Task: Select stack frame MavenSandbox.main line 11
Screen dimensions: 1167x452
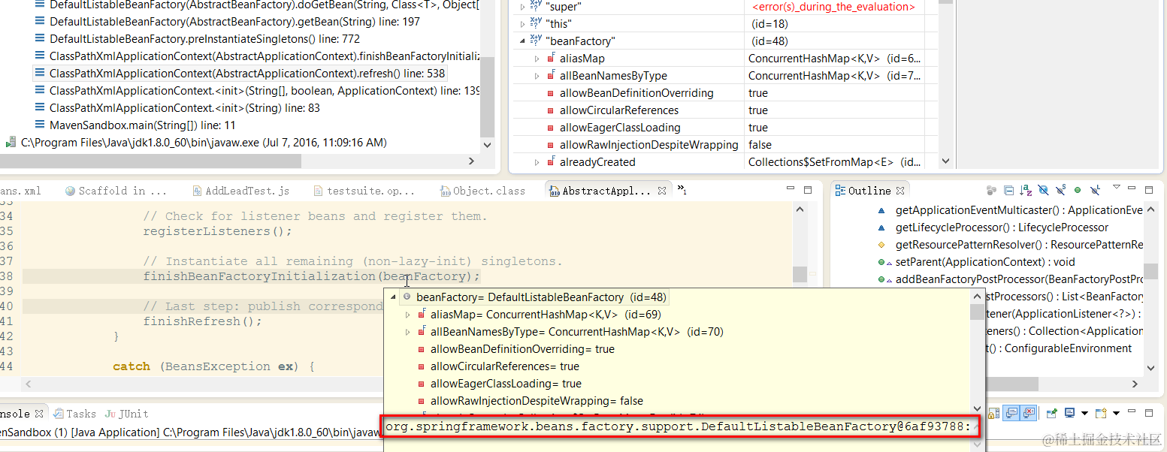Action: 142,125
